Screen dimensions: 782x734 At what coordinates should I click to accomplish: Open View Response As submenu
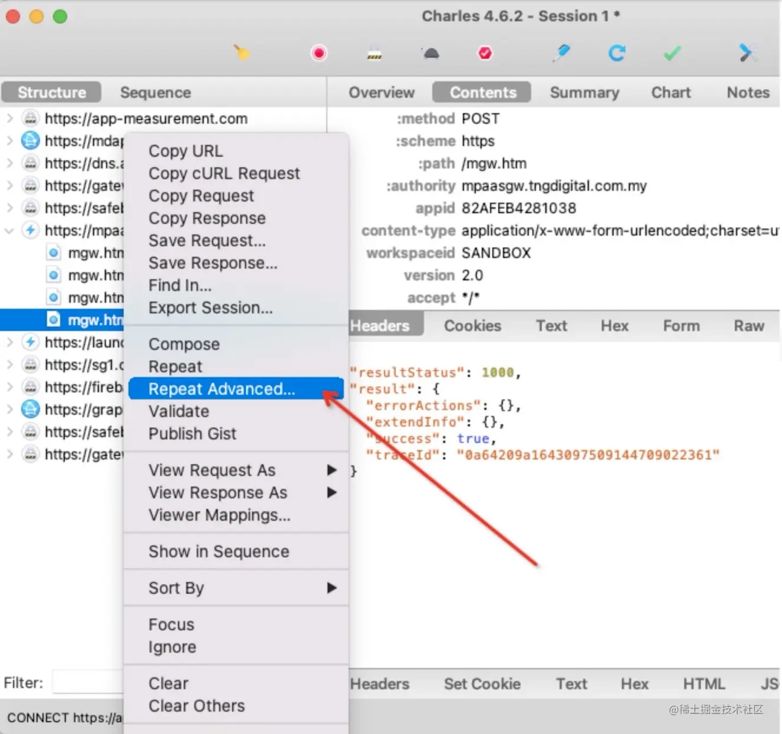point(237,492)
